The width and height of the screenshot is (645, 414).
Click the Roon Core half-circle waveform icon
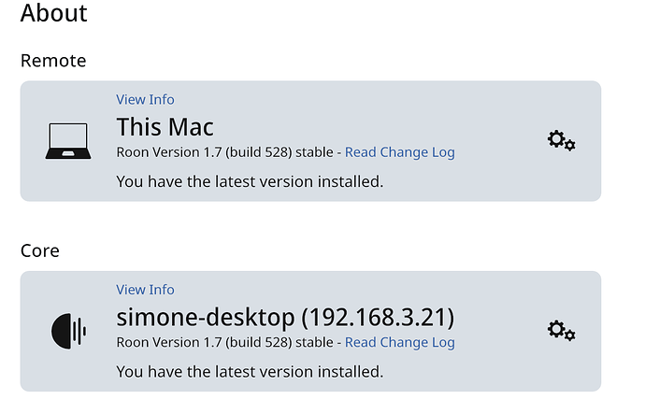click(x=68, y=331)
